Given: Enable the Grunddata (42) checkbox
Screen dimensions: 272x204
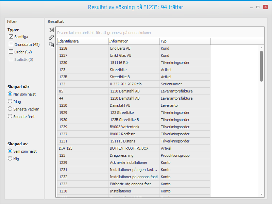Looking at the screenshot, I should click(x=11, y=45).
